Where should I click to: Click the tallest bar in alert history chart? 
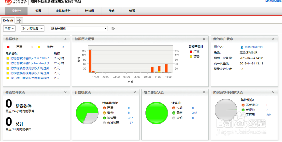90,61
